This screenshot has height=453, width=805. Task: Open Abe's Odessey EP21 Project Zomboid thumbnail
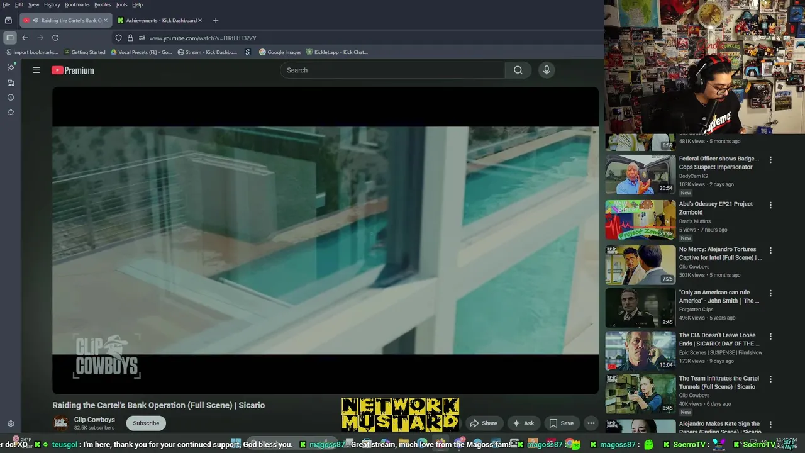(640, 220)
